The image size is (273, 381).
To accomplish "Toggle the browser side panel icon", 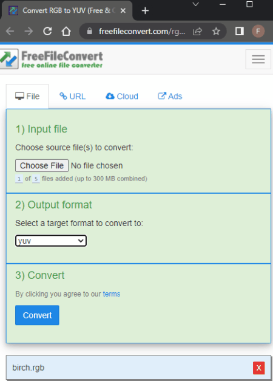I will pyautogui.click(x=239, y=31).
